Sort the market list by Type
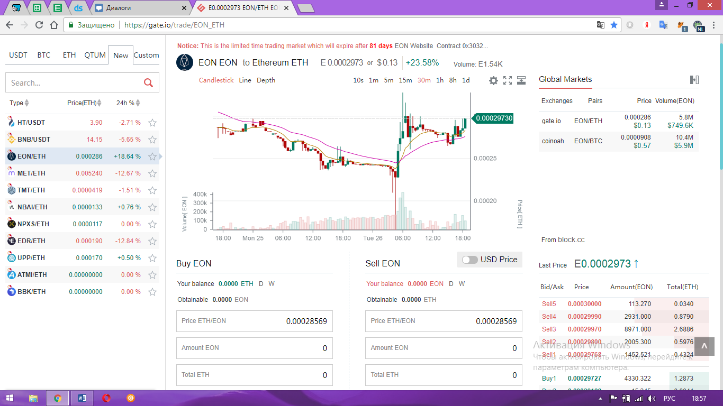The image size is (723, 406). (x=19, y=103)
